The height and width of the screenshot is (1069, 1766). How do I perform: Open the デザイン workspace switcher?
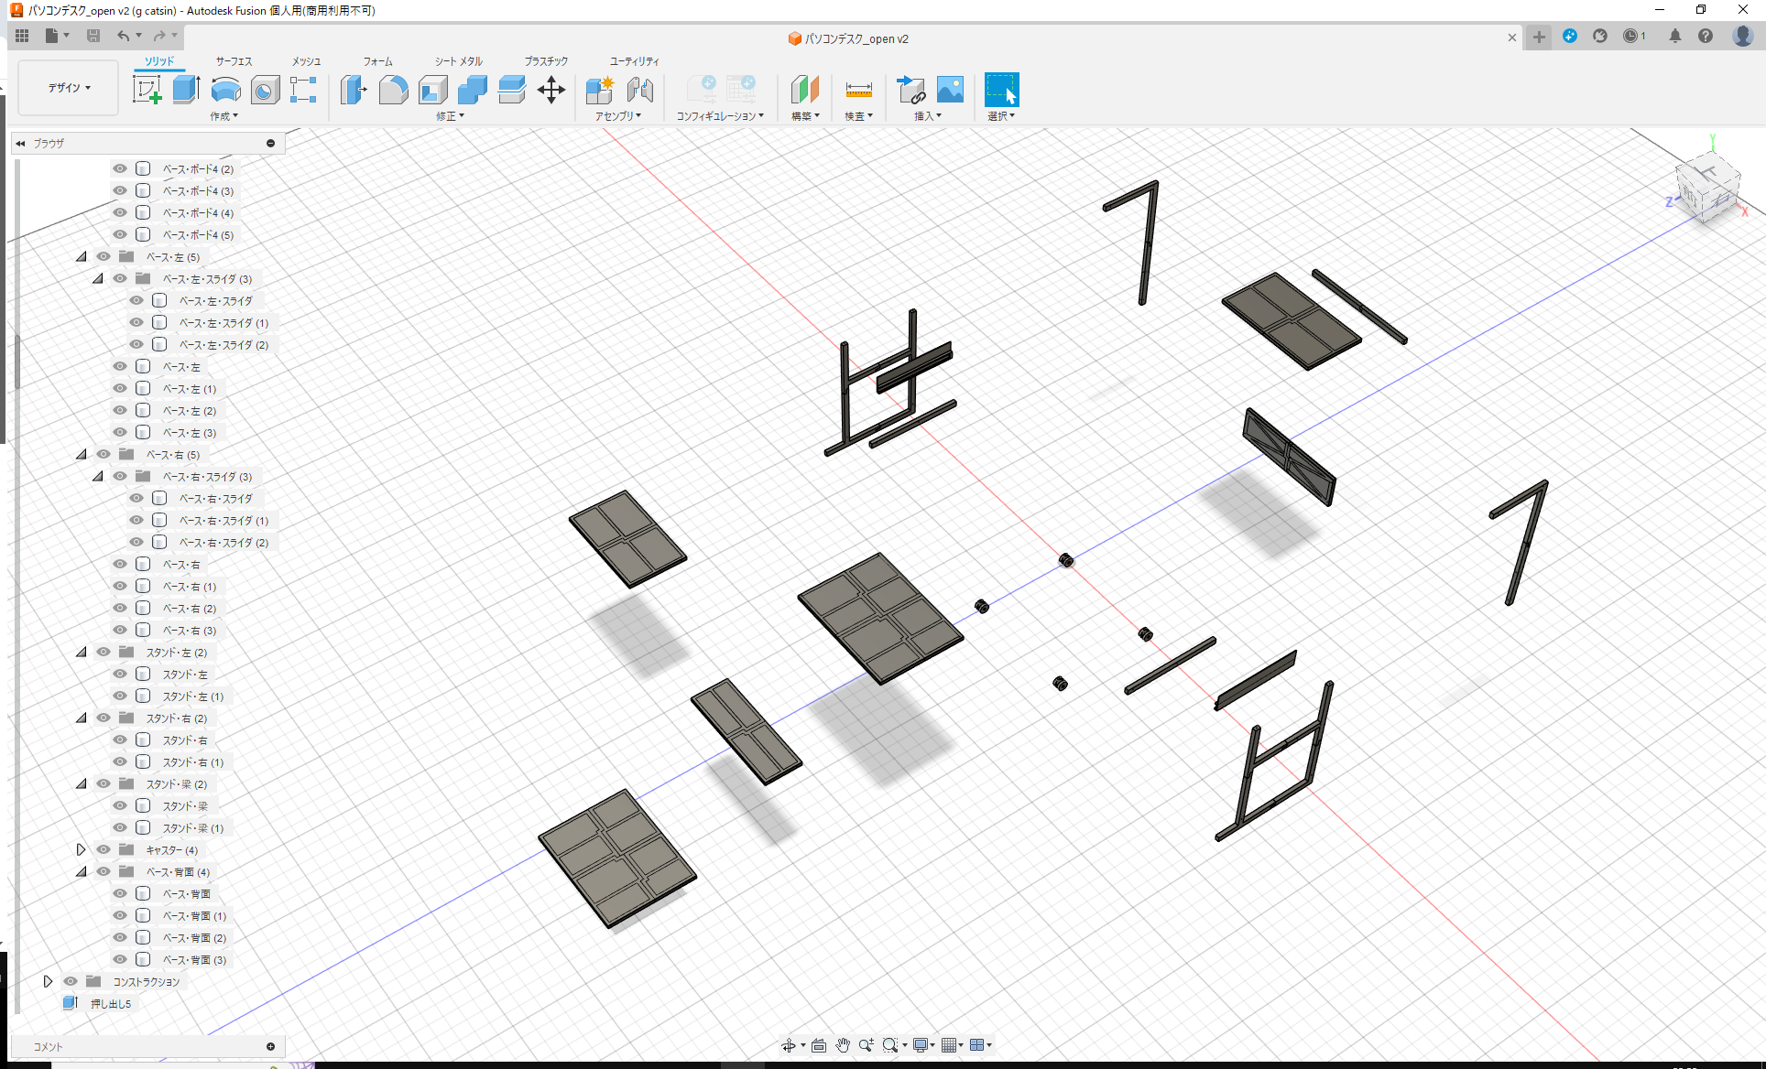pyautogui.click(x=67, y=87)
